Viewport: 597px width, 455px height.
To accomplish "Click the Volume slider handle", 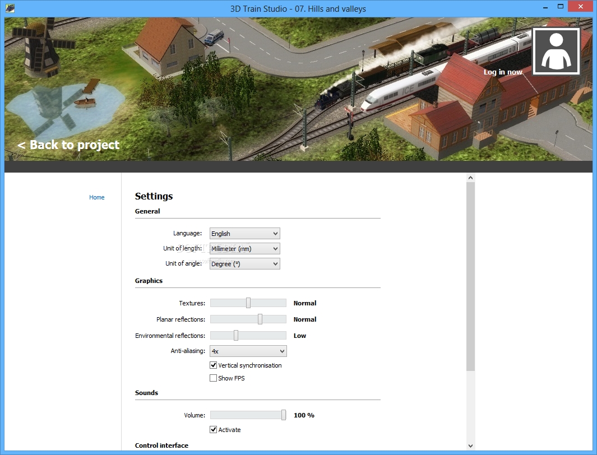I will tap(284, 415).
